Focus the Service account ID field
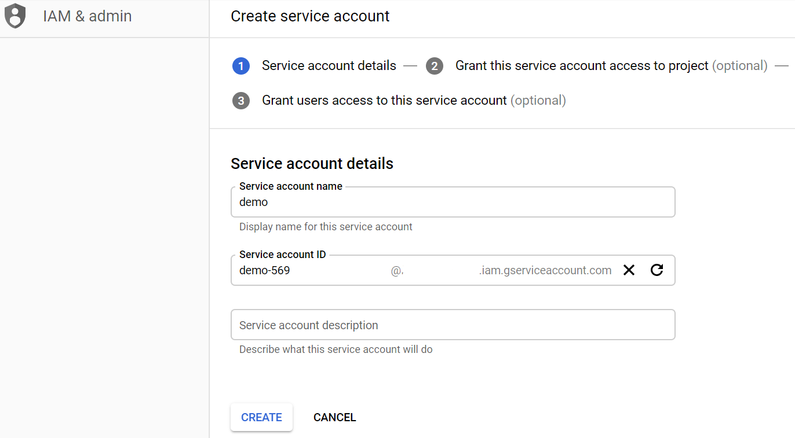 (x=453, y=270)
